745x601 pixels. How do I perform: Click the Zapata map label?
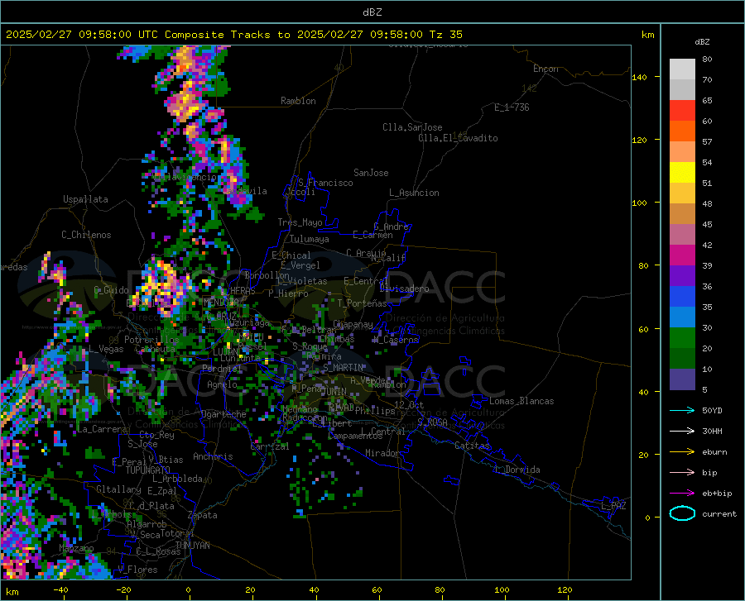(203, 515)
